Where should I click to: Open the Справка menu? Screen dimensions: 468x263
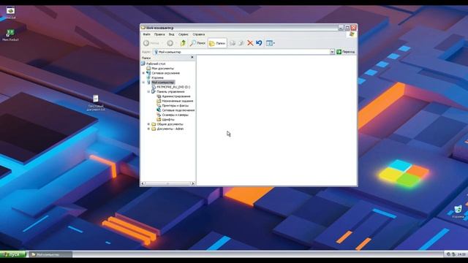click(198, 34)
